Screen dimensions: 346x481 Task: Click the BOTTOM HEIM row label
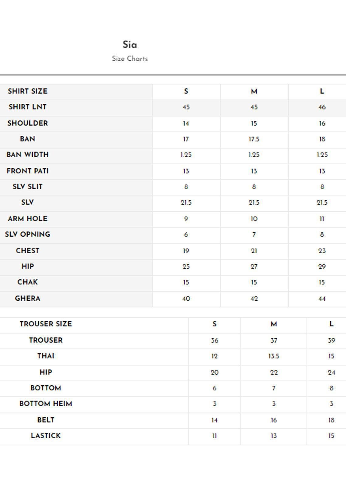[x=46, y=404]
